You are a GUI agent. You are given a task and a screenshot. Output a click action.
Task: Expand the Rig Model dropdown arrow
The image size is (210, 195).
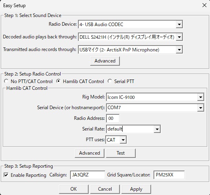201,97
